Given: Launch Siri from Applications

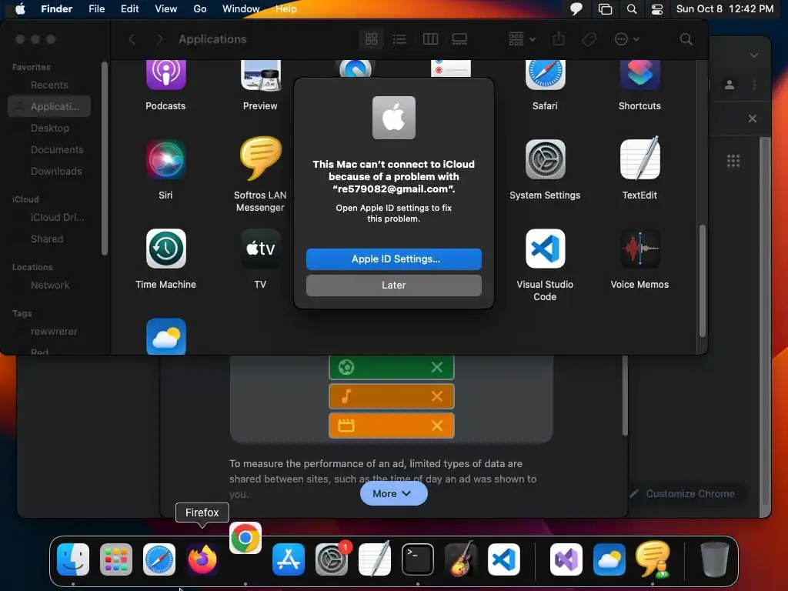Looking at the screenshot, I should pyautogui.click(x=166, y=160).
